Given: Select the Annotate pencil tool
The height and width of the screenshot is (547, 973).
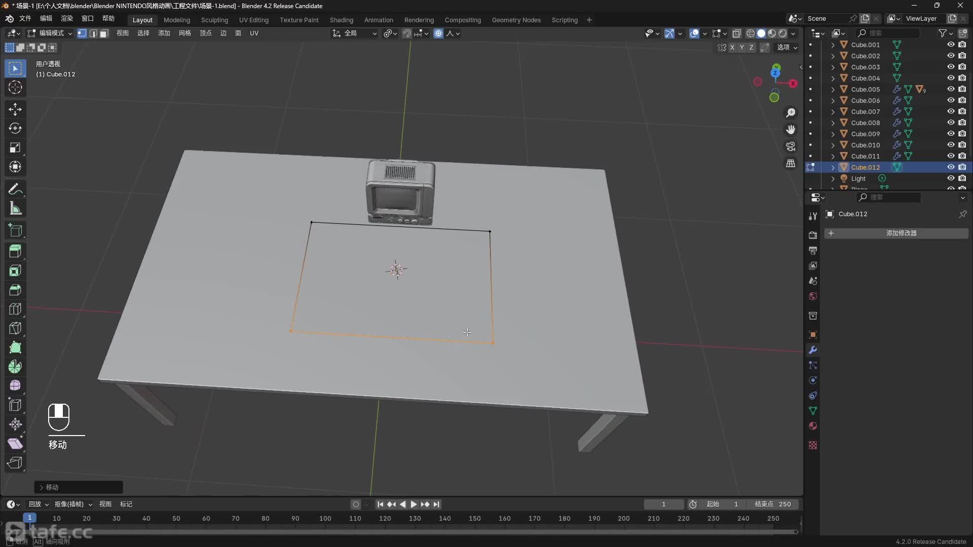Looking at the screenshot, I should 15,189.
